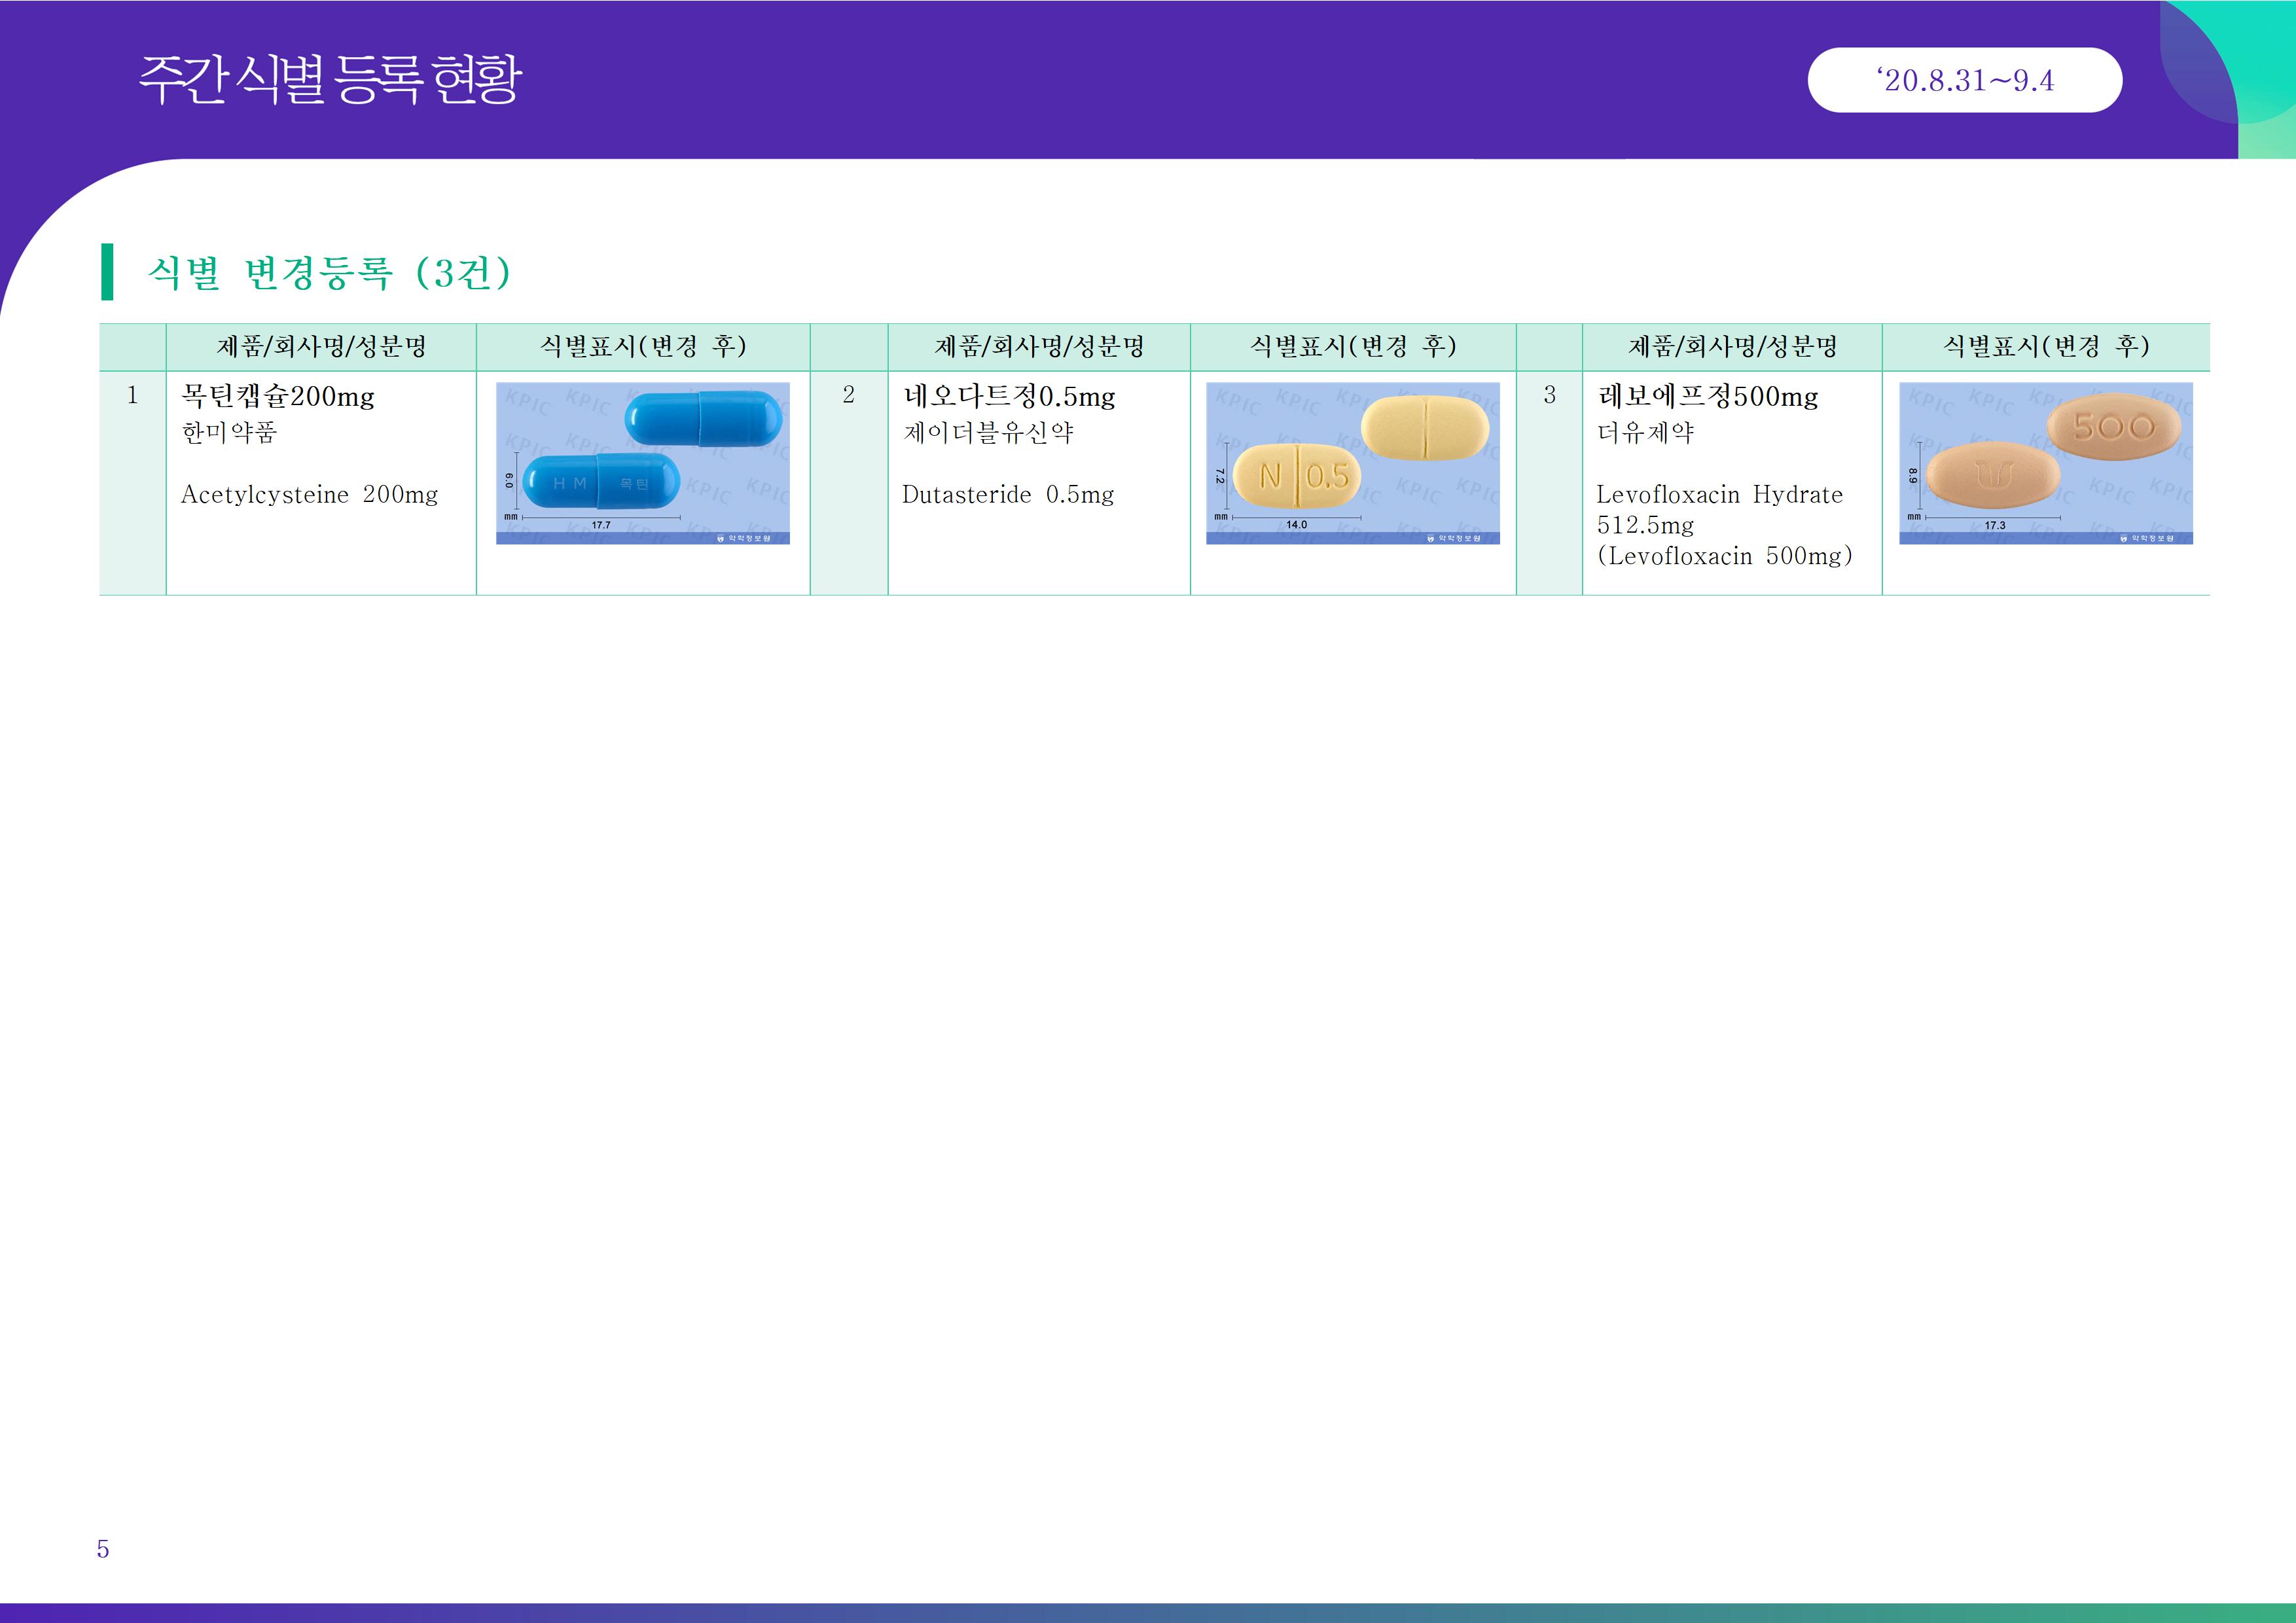Click ingredient text Levofloxacin Hydrate 512.5mg
This screenshot has width=2296, height=1623.
1719,509
